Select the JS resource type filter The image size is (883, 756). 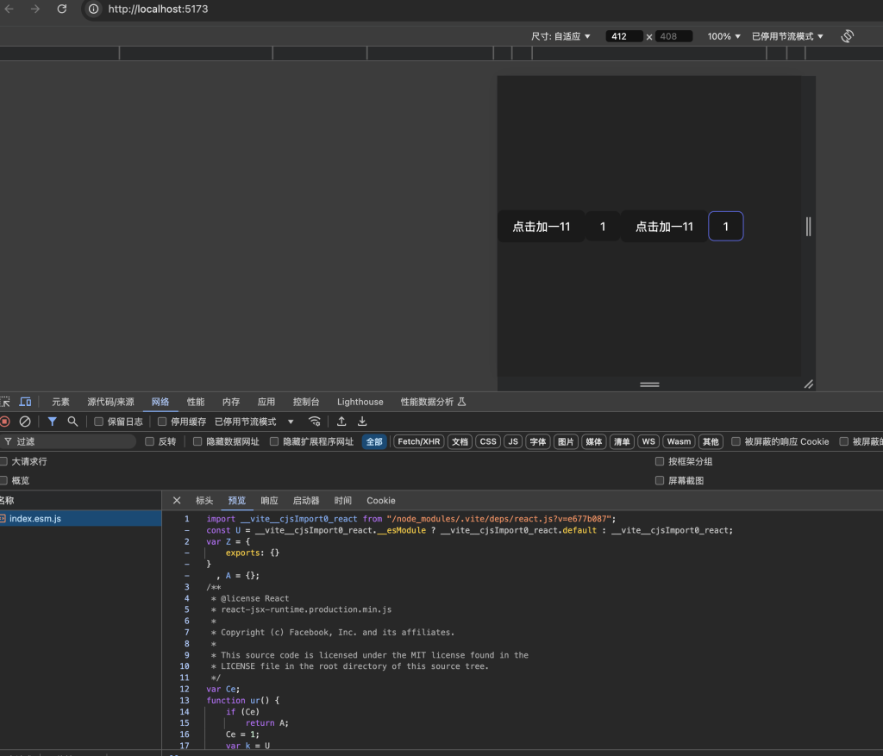coord(513,441)
